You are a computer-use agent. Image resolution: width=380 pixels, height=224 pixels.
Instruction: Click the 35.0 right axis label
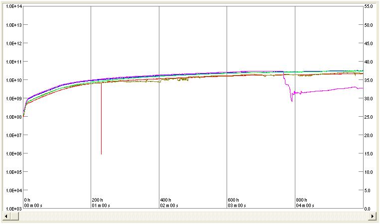[x=369, y=80]
